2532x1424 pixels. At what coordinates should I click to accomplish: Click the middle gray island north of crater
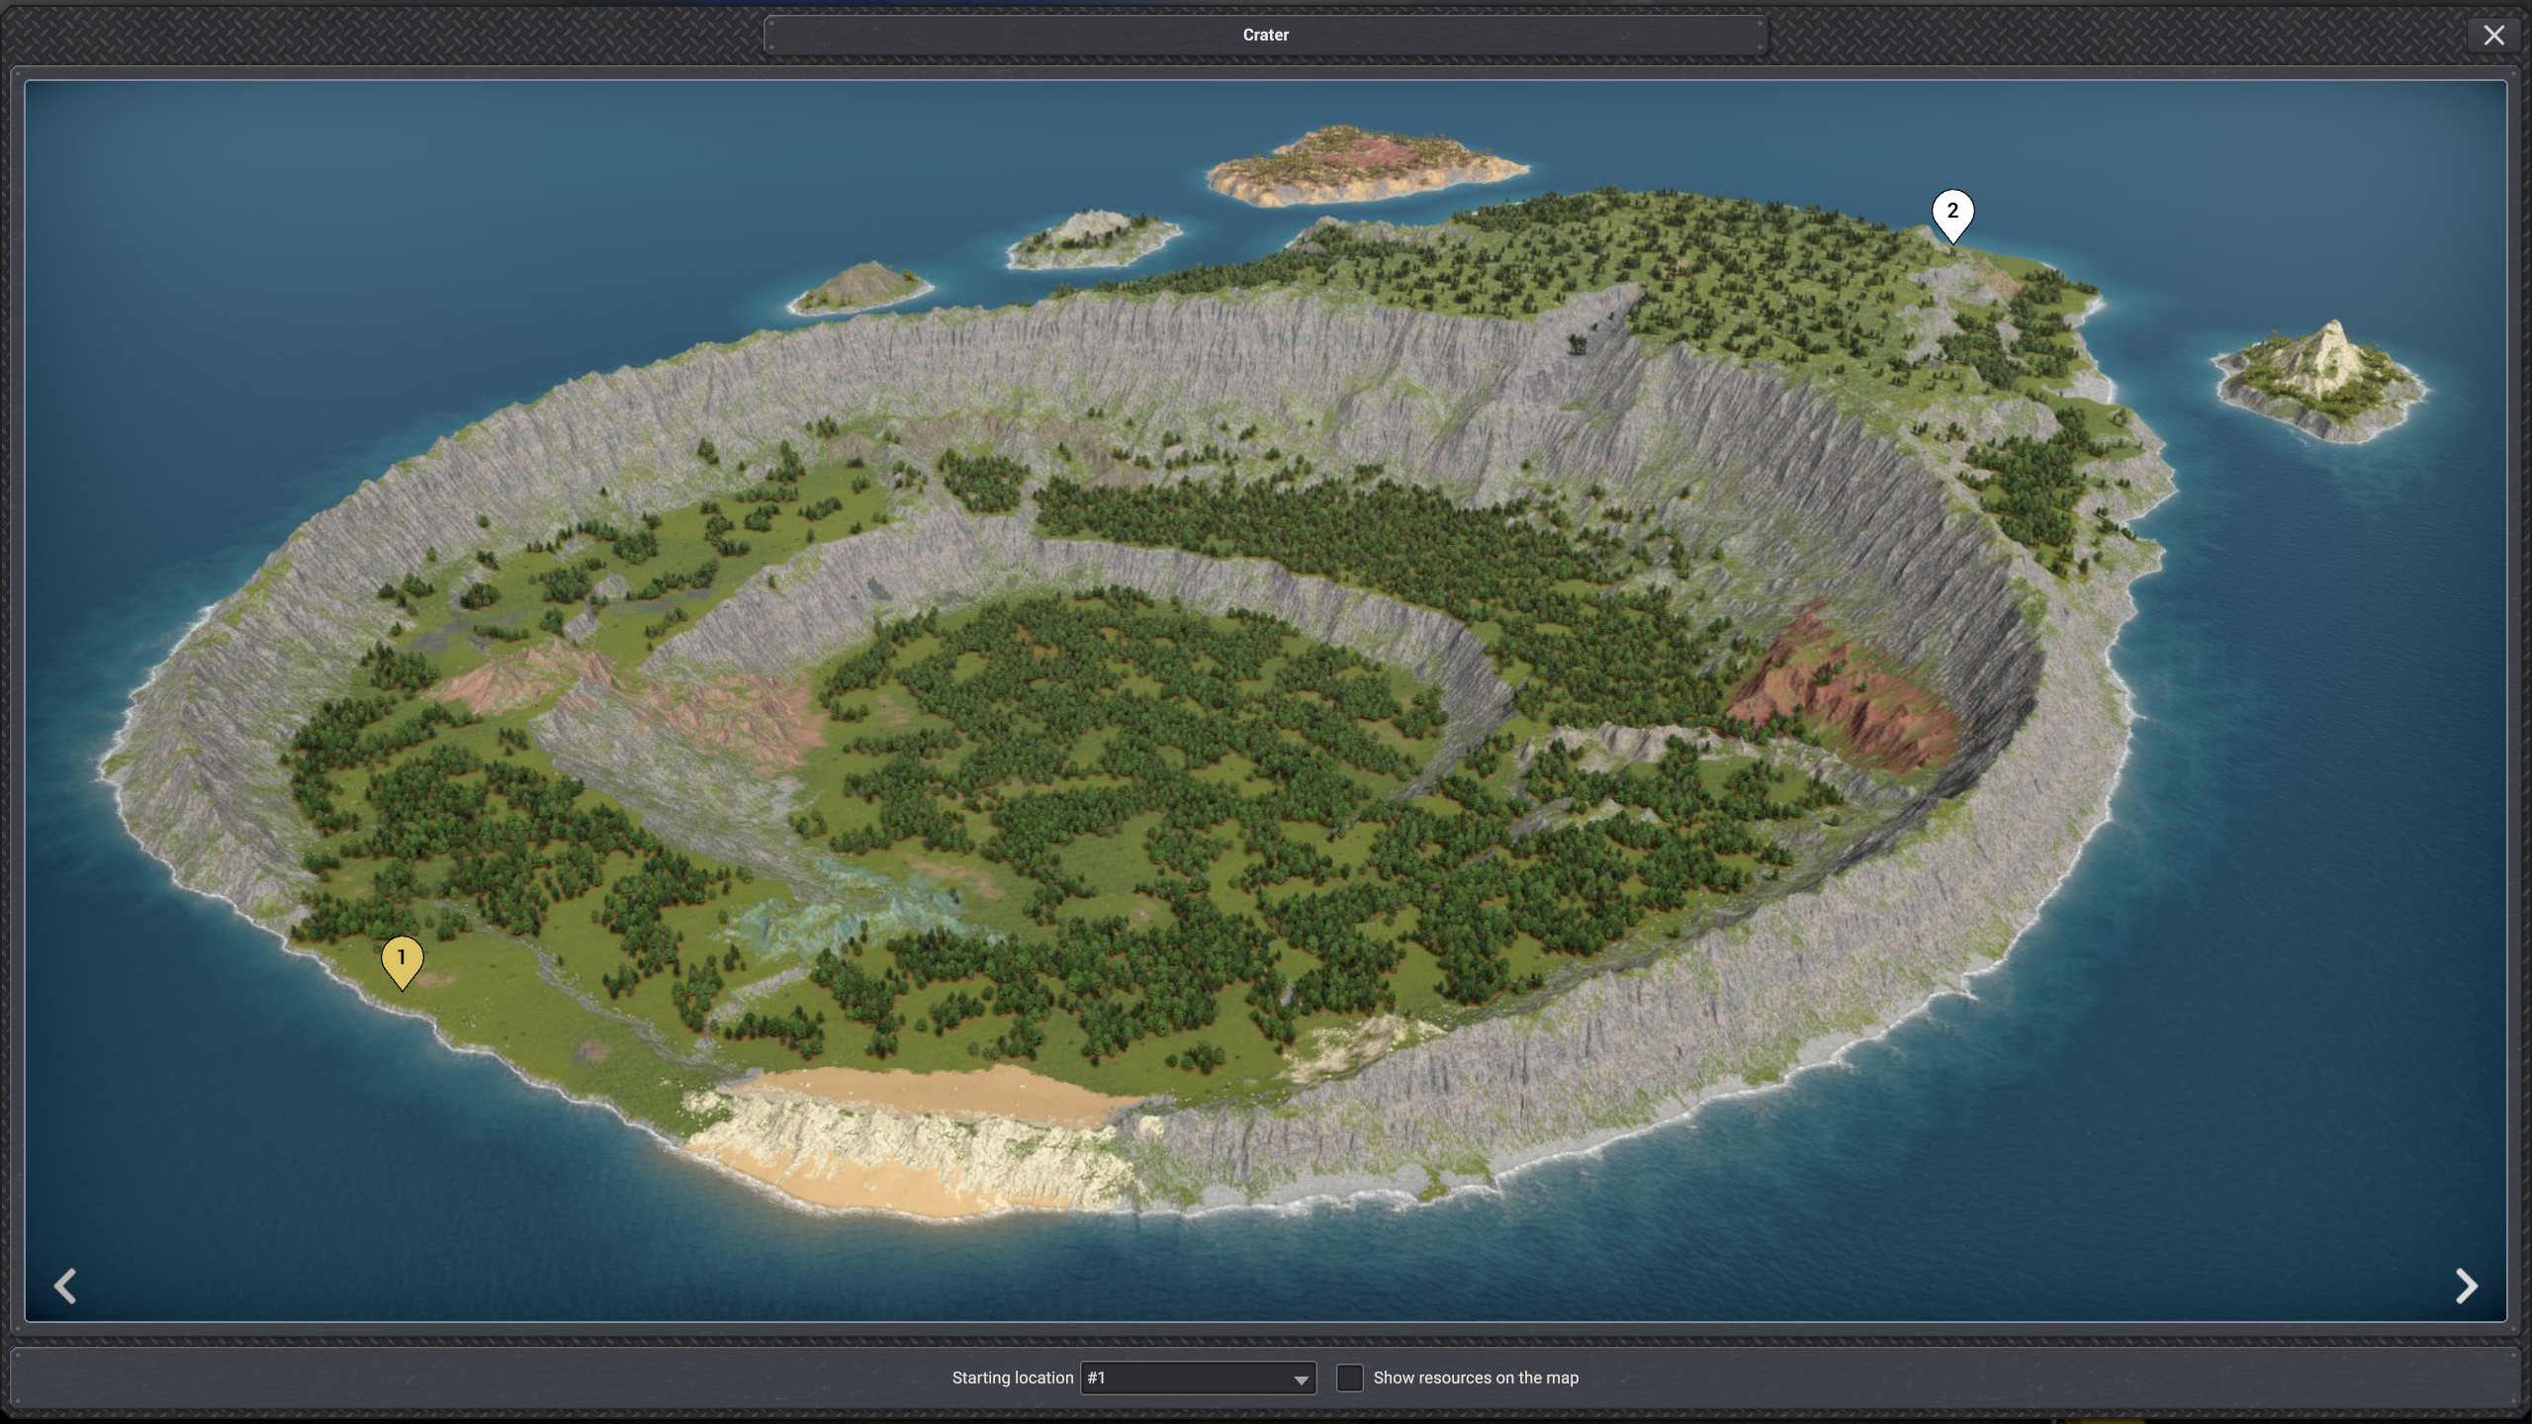1093,239
